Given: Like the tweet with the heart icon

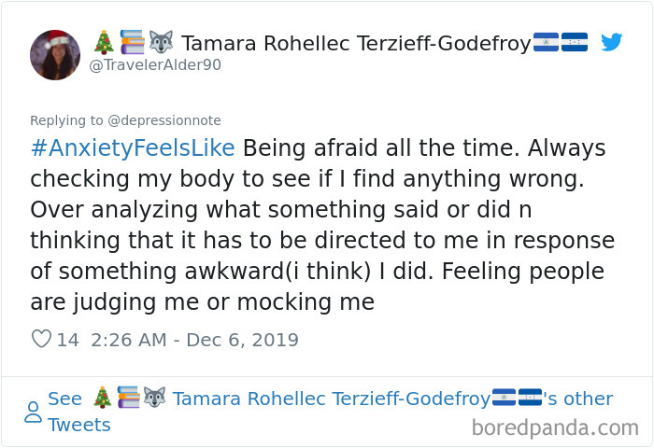Looking at the screenshot, I should click(41, 340).
